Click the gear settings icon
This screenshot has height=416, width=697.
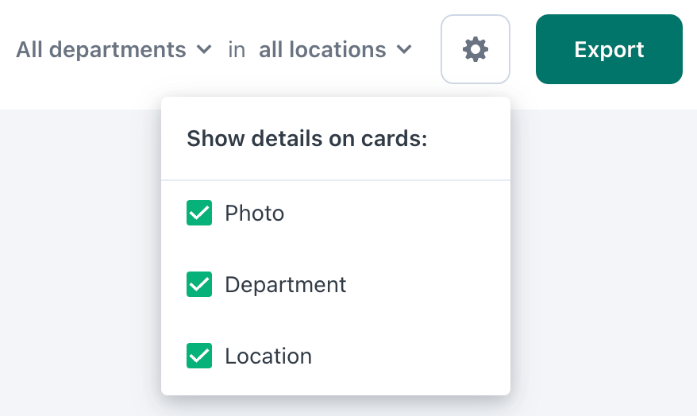[x=476, y=49]
